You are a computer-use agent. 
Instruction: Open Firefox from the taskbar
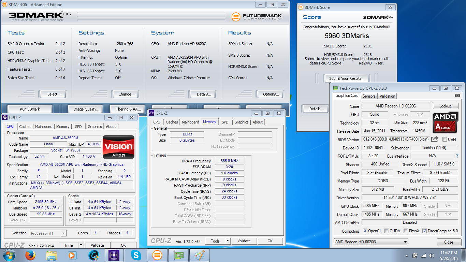click(x=30, y=255)
